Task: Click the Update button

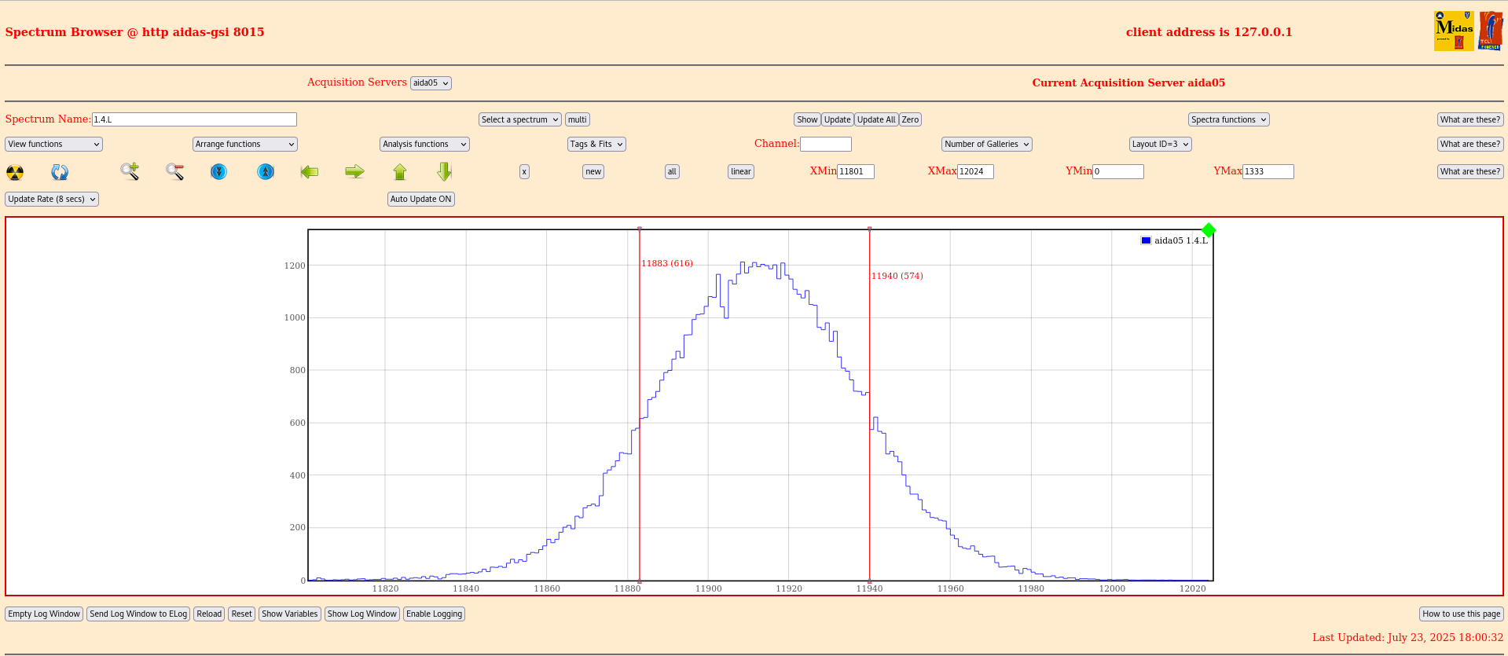Action: pyautogui.click(x=838, y=120)
